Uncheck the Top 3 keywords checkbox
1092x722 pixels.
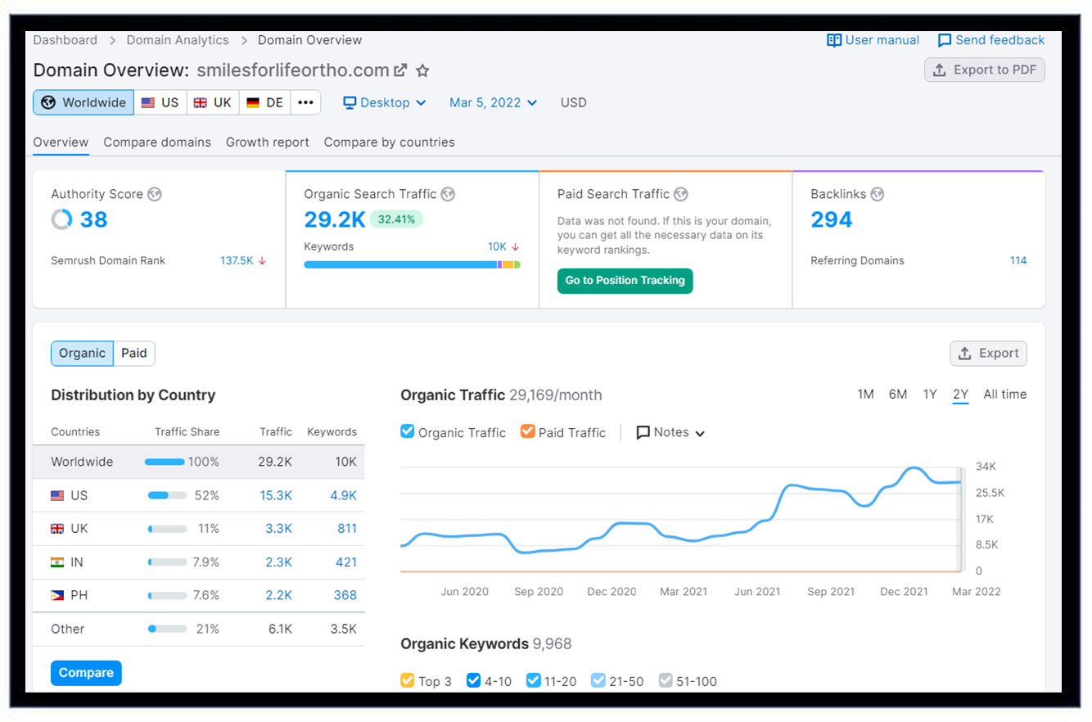tap(407, 681)
